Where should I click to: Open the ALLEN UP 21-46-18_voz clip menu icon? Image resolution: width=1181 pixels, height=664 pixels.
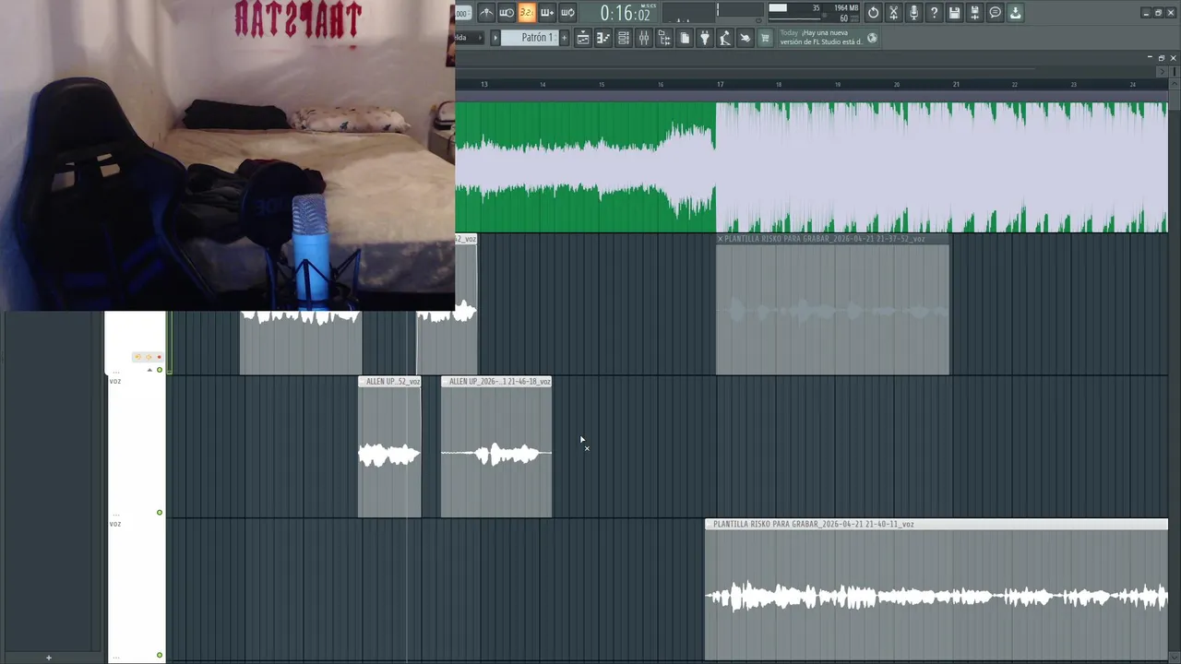tap(445, 382)
